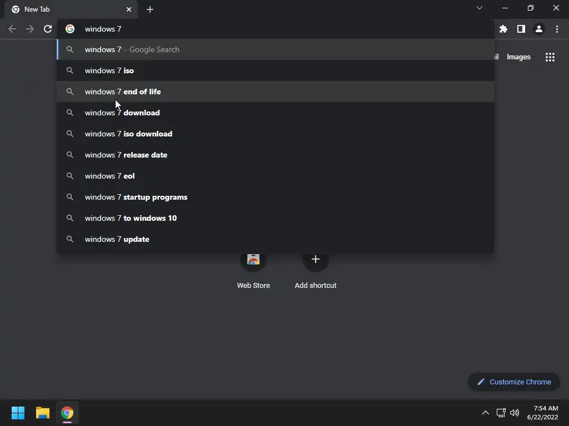Open the Extensions puzzle icon
Image resolution: width=569 pixels, height=426 pixels.
click(x=503, y=29)
